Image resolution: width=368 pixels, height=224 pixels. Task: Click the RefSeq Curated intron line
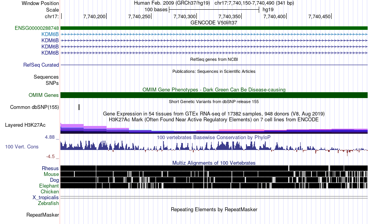pos(214,65)
